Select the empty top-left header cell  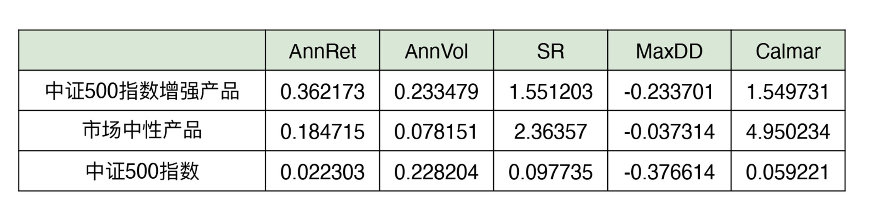pos(142,51)
